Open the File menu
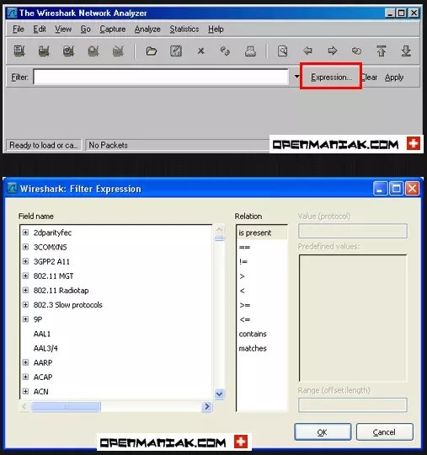Image resolution: width=427 pixels, height=455 pixels. pos(19,29)
